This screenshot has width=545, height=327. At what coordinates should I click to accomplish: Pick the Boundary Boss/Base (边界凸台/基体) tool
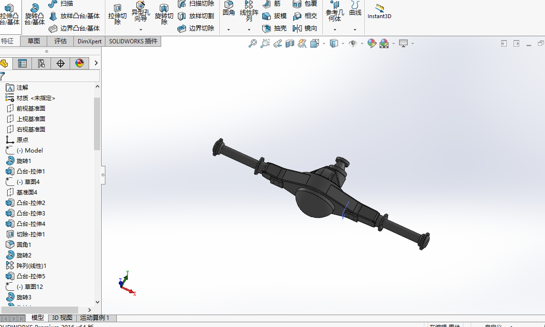click(x=74, y=28)
